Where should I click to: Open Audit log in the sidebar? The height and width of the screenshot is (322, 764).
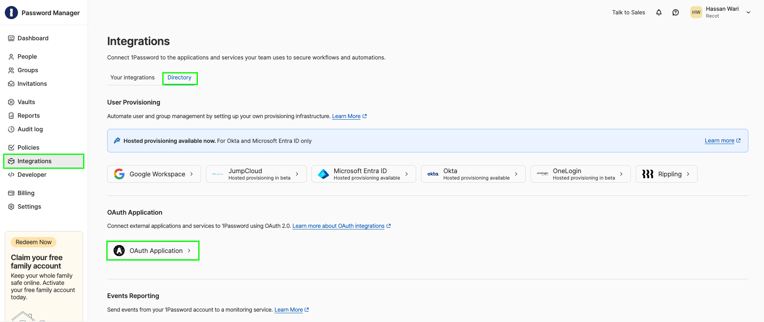pos(44,129)
